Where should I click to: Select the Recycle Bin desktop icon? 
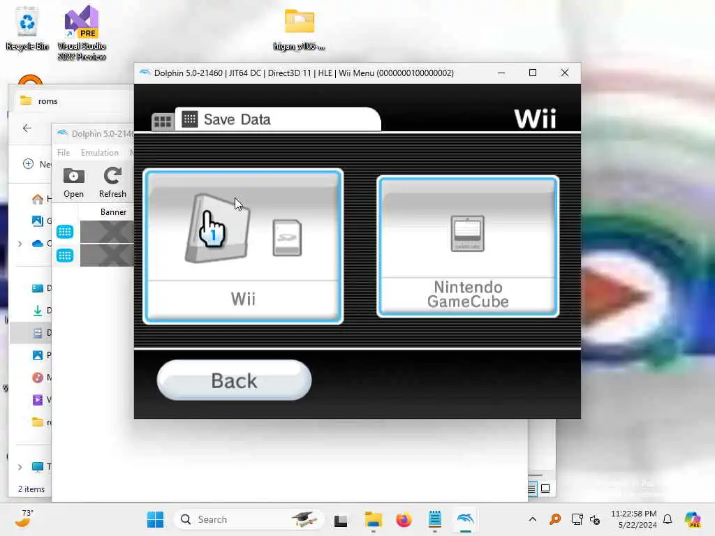pos(27,28)
